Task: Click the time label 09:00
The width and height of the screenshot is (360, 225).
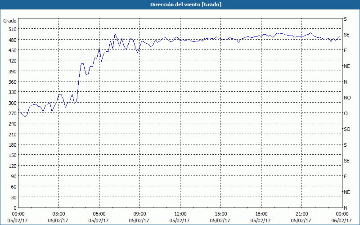Action: [139, 214]
